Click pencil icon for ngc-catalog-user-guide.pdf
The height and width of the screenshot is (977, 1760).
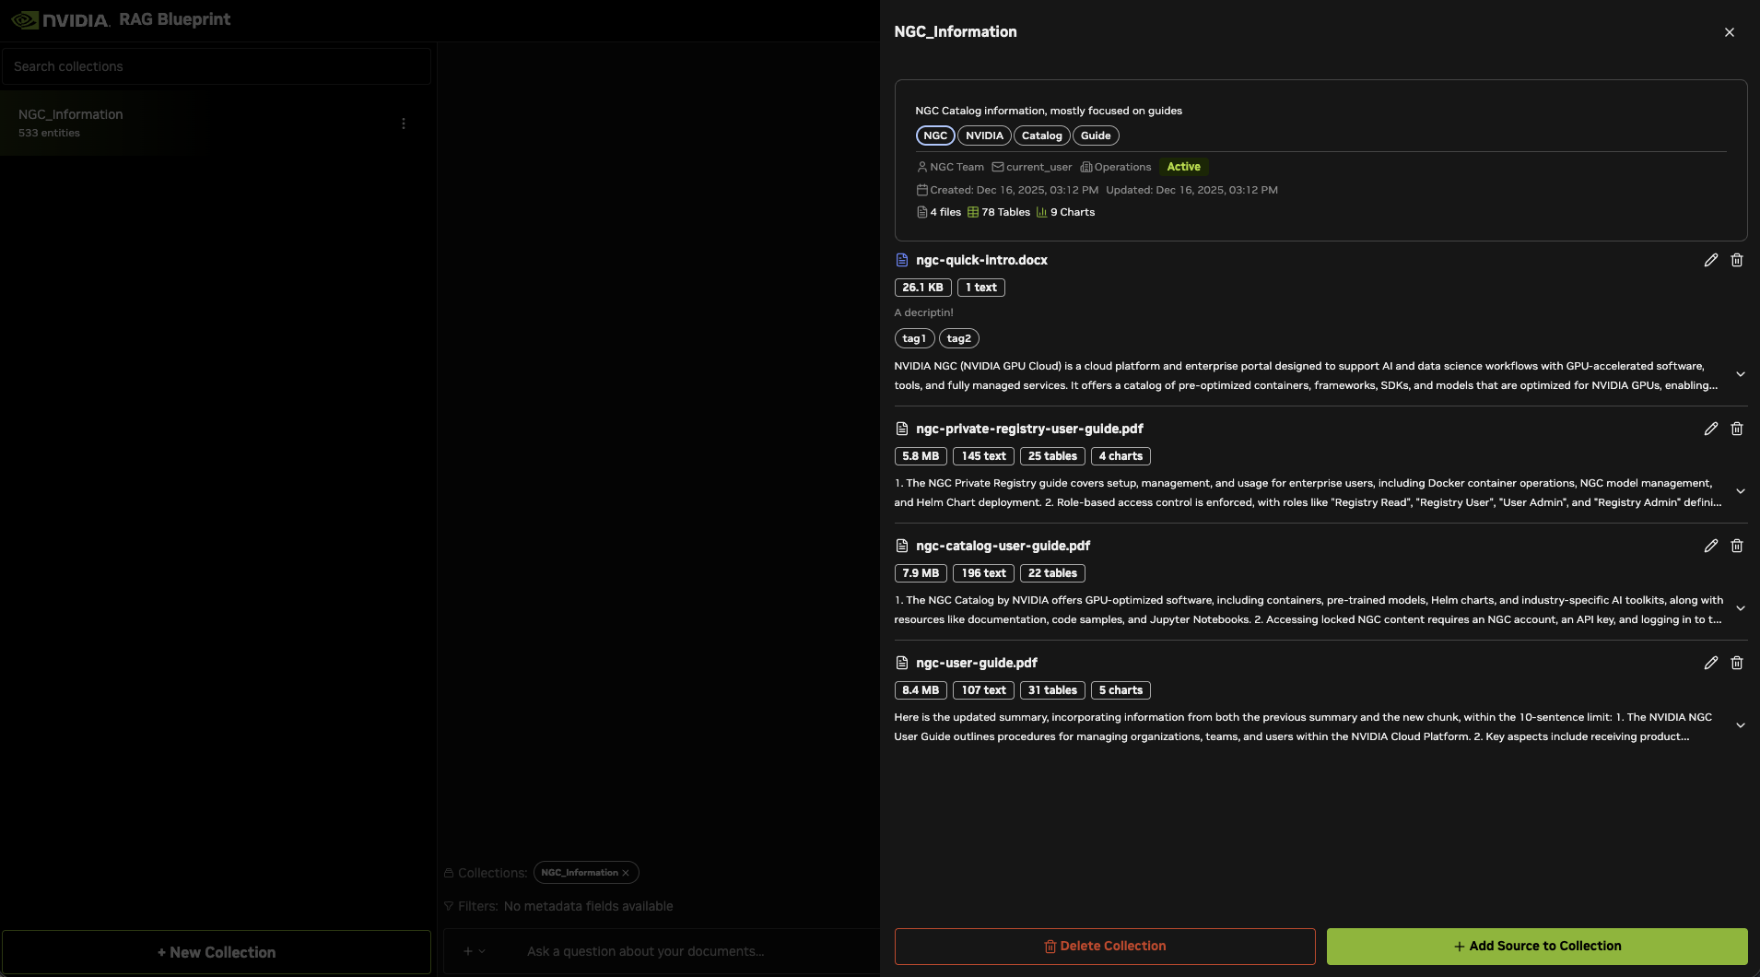[1710, 547]
